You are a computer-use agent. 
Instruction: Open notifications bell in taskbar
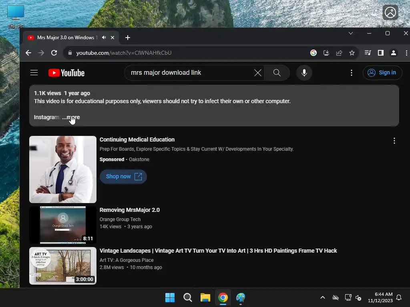coord(399,297)
